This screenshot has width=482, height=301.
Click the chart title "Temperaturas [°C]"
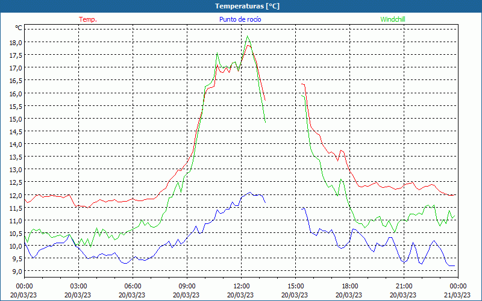(247, 6)
